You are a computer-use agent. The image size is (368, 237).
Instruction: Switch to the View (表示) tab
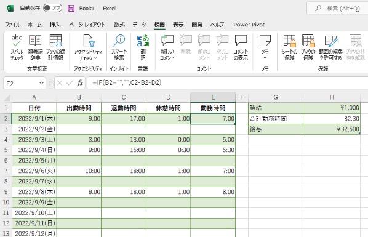pyautogui.click(x=178, y=25)
